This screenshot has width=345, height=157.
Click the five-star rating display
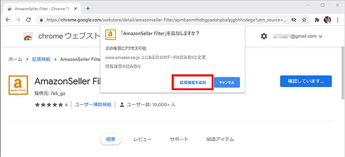click(49, 105)
